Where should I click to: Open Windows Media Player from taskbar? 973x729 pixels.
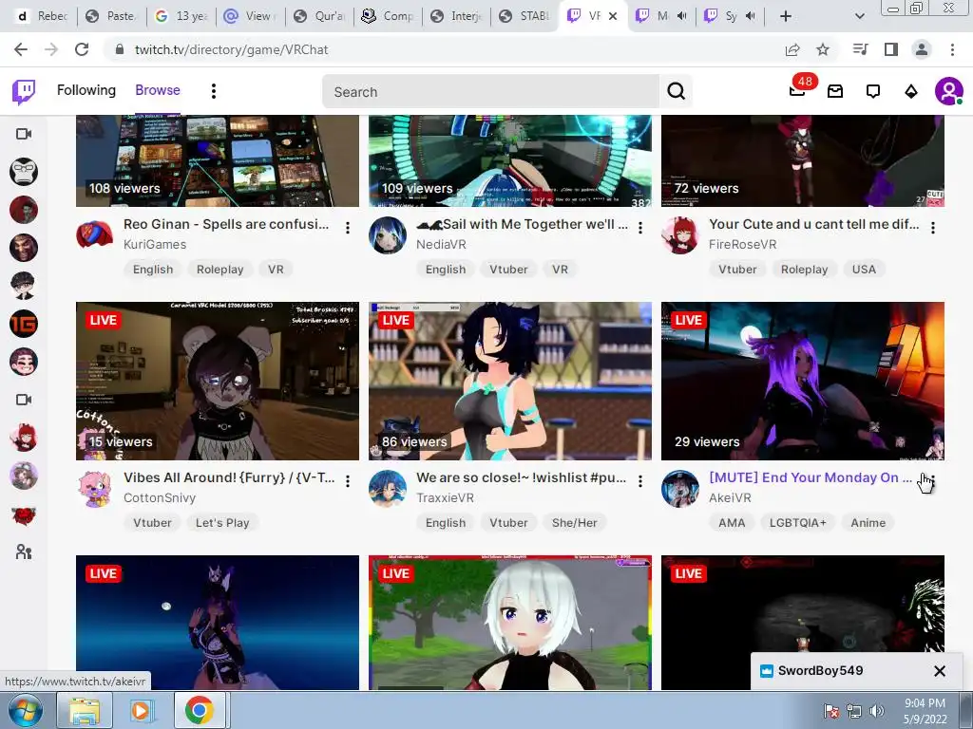pyautogui.click(x=142, y=710)
